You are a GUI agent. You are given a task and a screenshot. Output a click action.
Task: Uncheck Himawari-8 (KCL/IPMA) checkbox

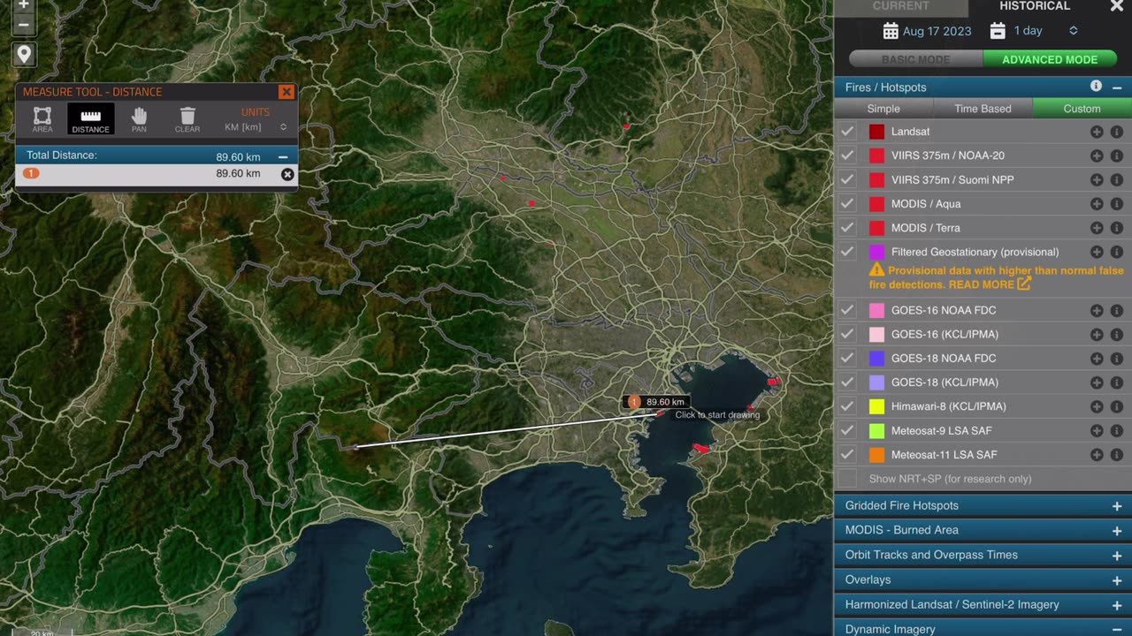(x=847, y=406)
